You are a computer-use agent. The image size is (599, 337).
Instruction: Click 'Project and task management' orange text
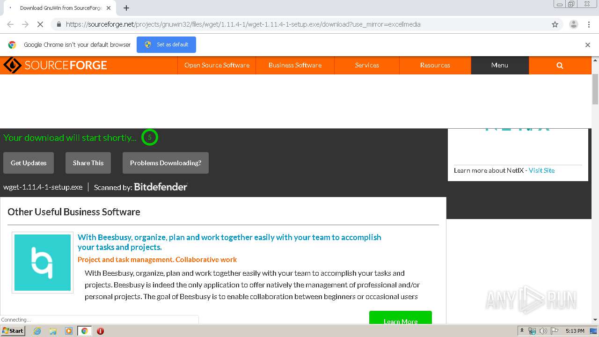coord(157,259)
